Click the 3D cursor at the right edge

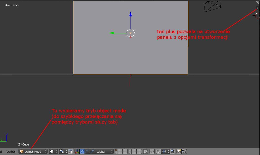[257, 16]
